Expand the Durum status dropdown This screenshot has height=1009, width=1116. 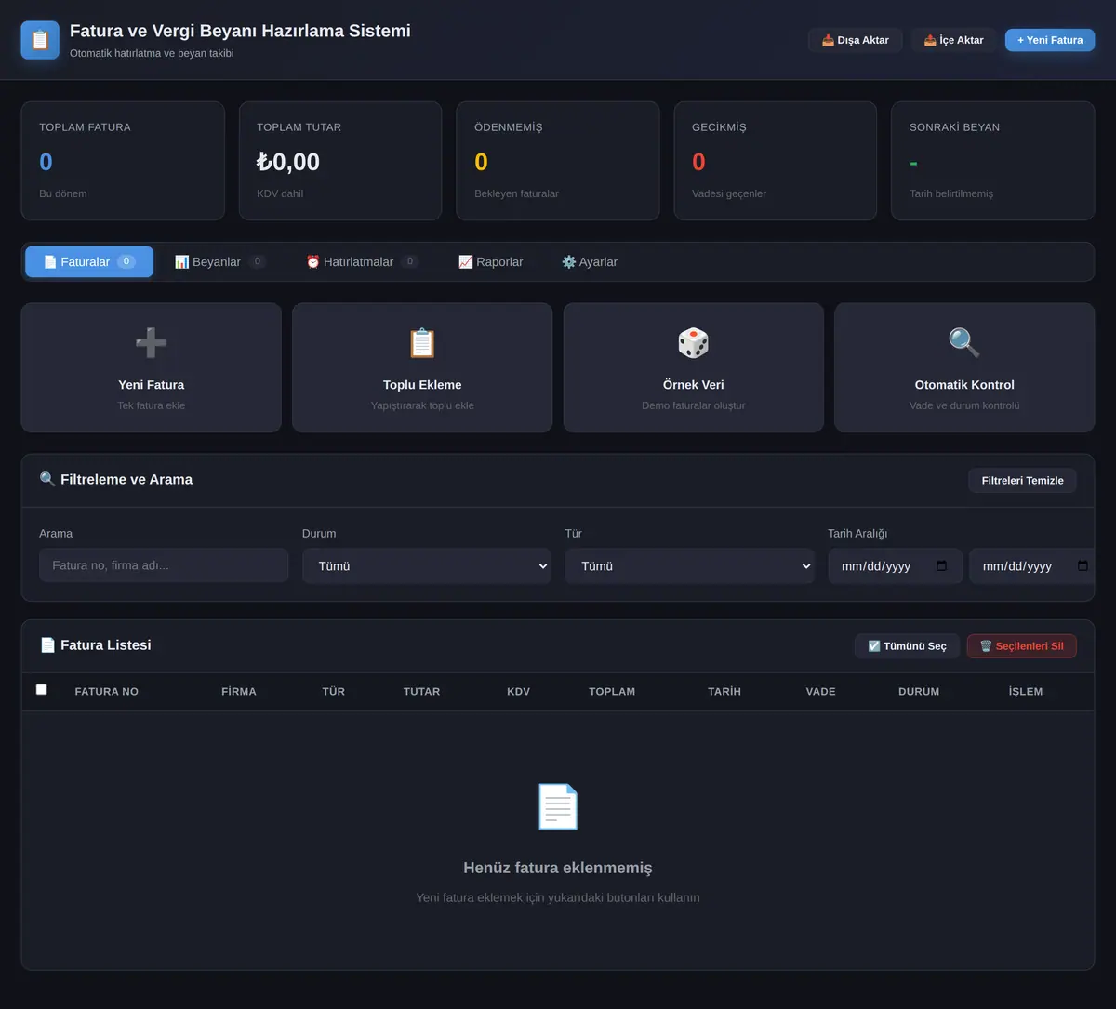[427, 565]
